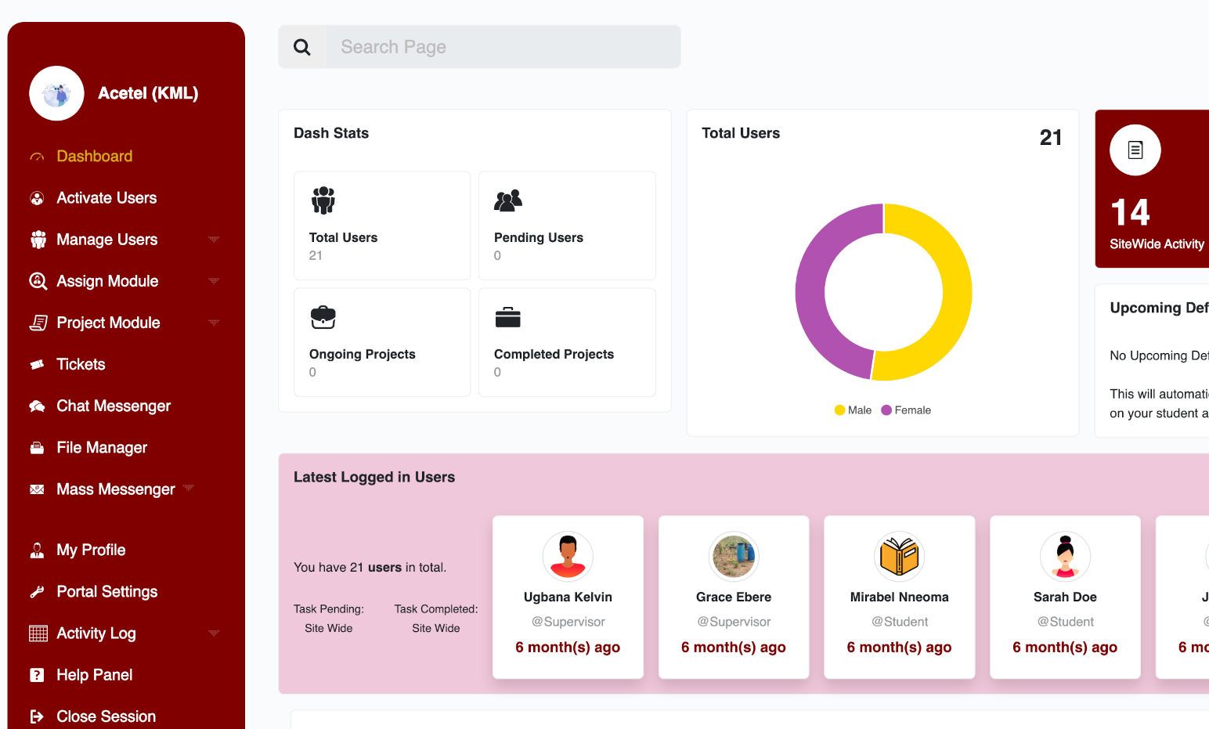1209x729 pixels.
Task: Open the Portal Settings link
Action: (x=107, y=591)
